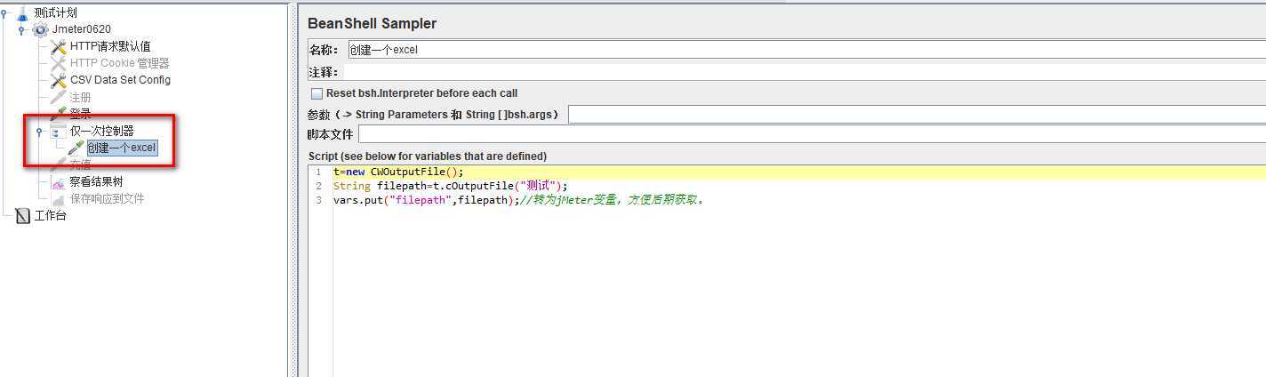Click script line with String filepath

click(x=450, y=186)
